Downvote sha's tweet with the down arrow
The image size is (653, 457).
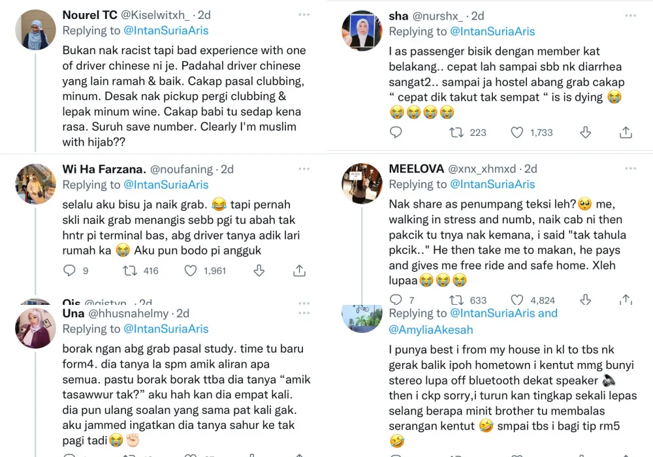[x=585, y=133]
